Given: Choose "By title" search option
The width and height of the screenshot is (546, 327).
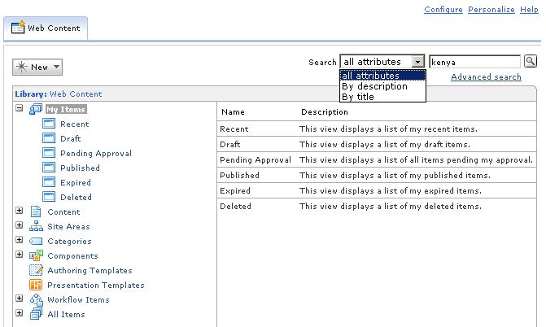Looking at the screenshot, I should point(358,97).
